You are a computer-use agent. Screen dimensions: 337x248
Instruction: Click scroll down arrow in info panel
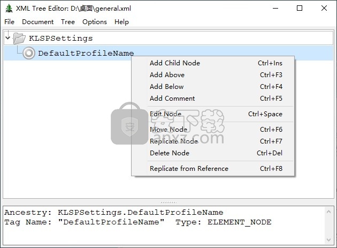(328, 239)
